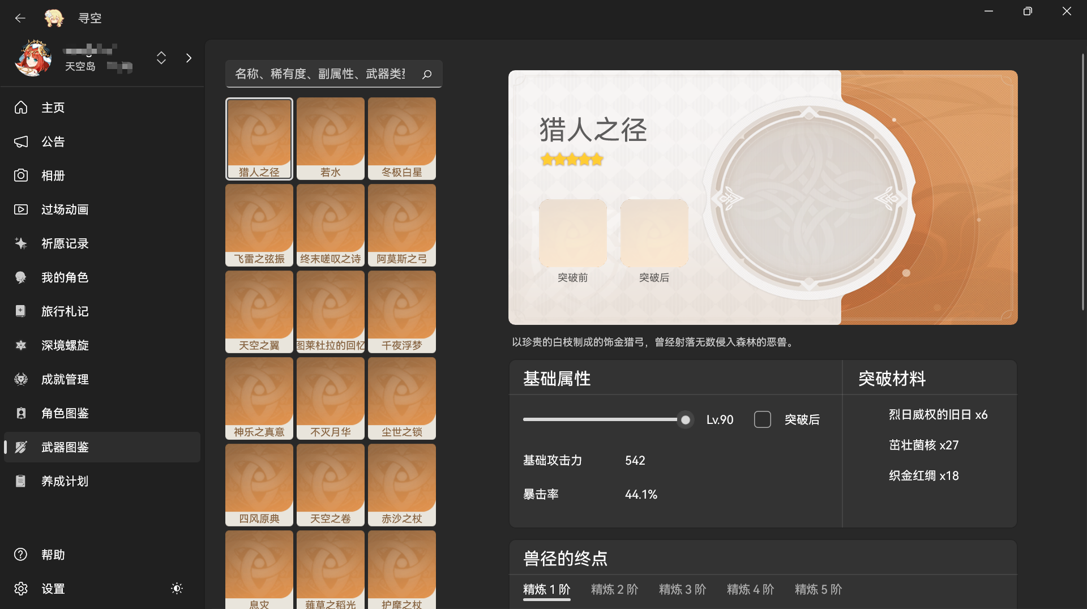1087x609 pixels.
Task: Open 祈愿记录 wish star icon
Action: 21,243
